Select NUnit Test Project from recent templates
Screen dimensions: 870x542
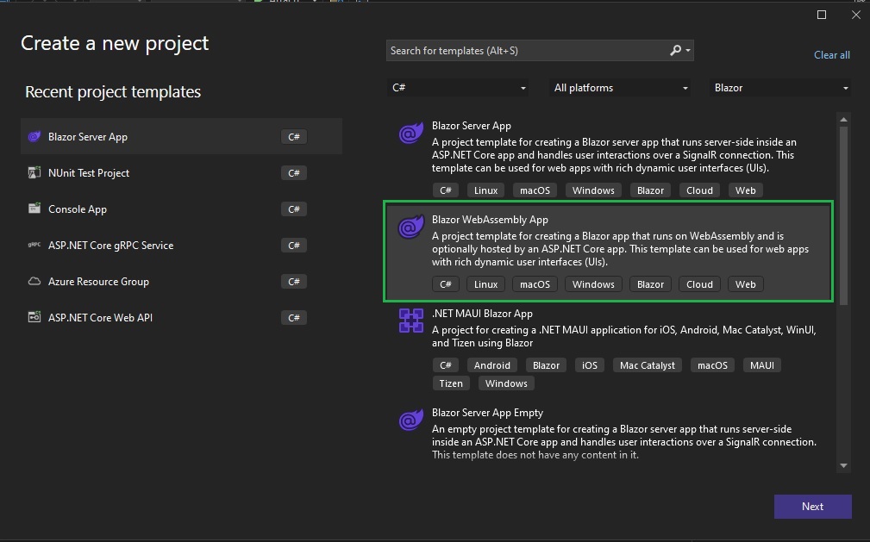tap(181, 172)
